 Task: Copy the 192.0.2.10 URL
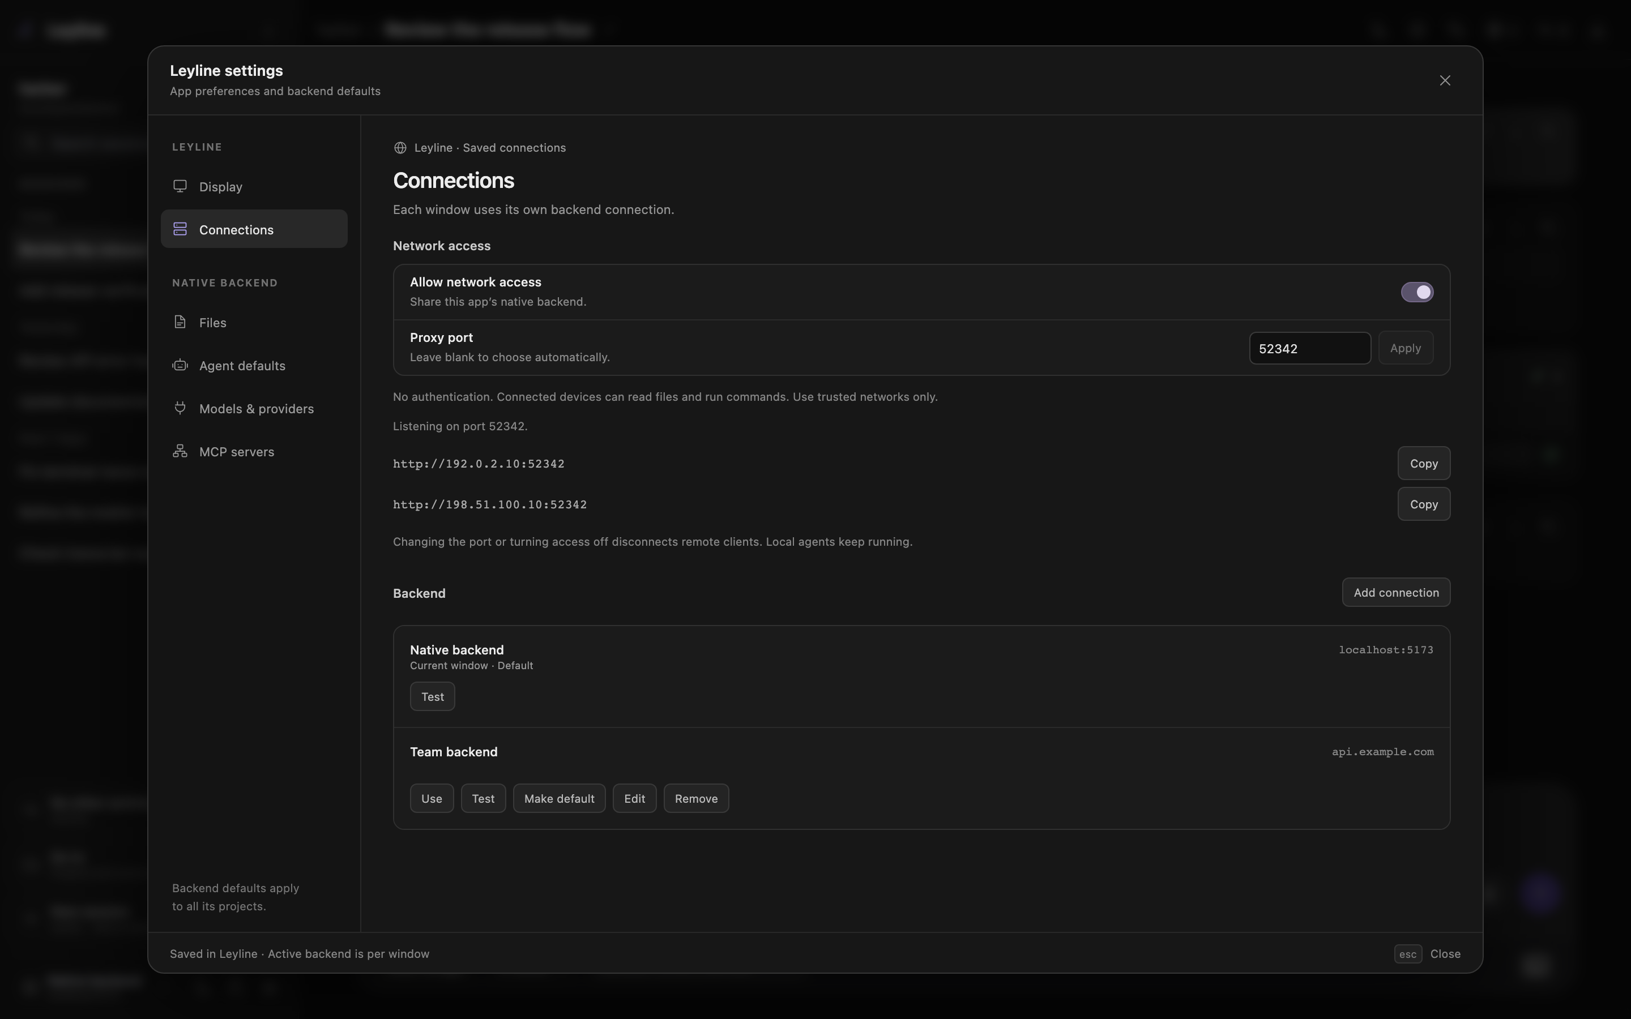tap(1423, 463)
